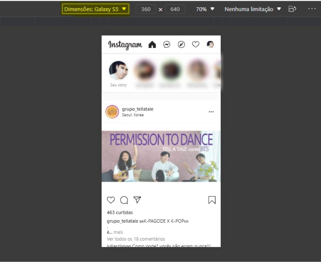The width and height of the screenshot is (321, 262).
Task: Click the width field showing 360
Action: tap(146, 9)
